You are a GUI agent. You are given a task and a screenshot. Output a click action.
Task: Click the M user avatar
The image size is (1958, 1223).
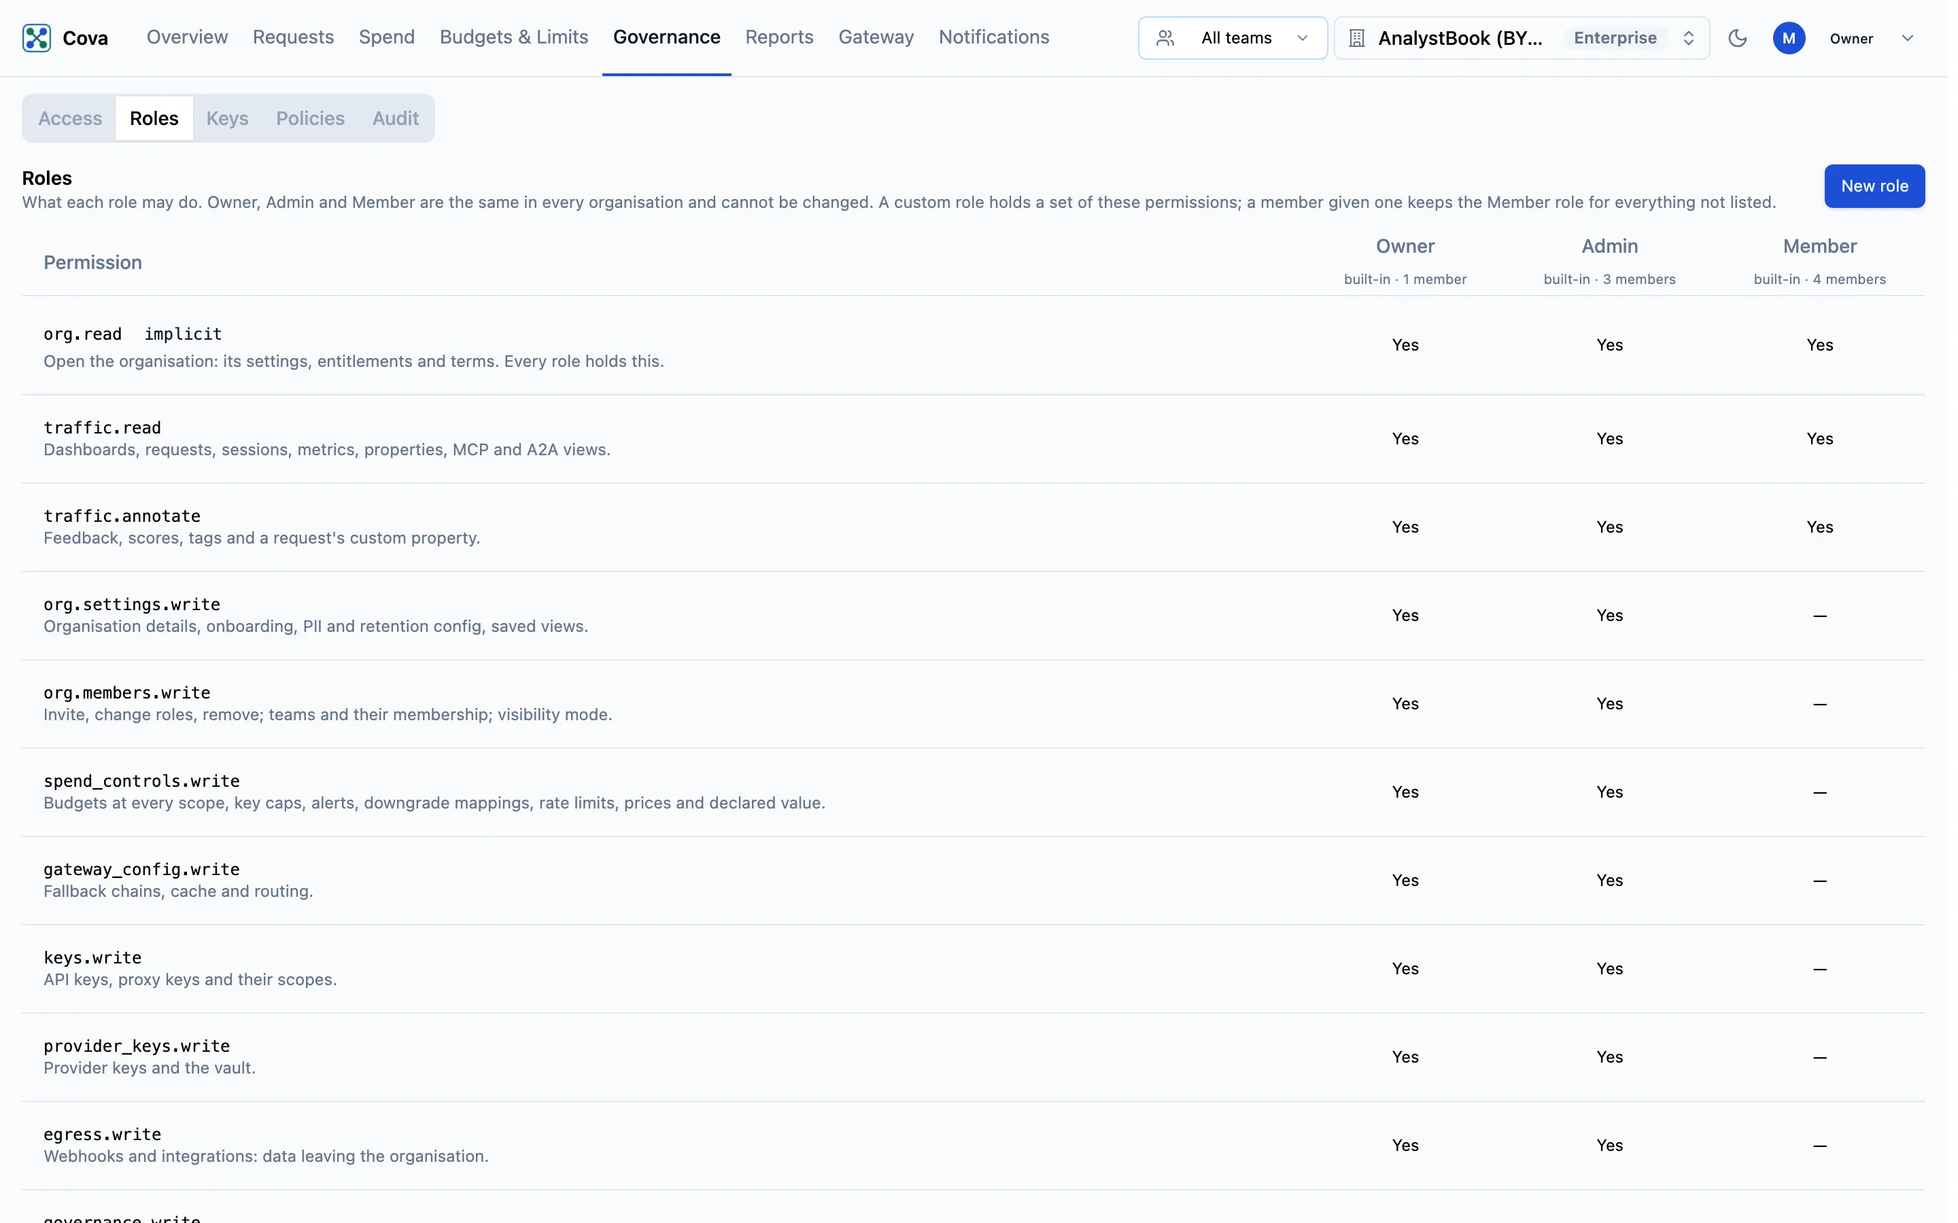[x=1788, y=38]
